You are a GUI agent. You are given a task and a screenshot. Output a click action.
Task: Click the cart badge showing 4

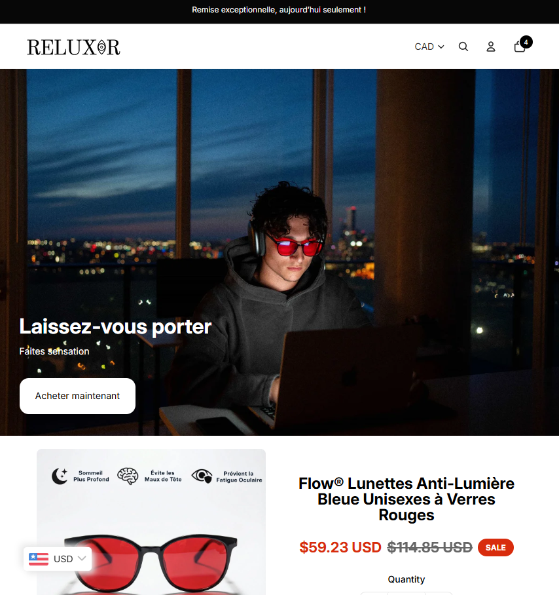coord(526,42)
